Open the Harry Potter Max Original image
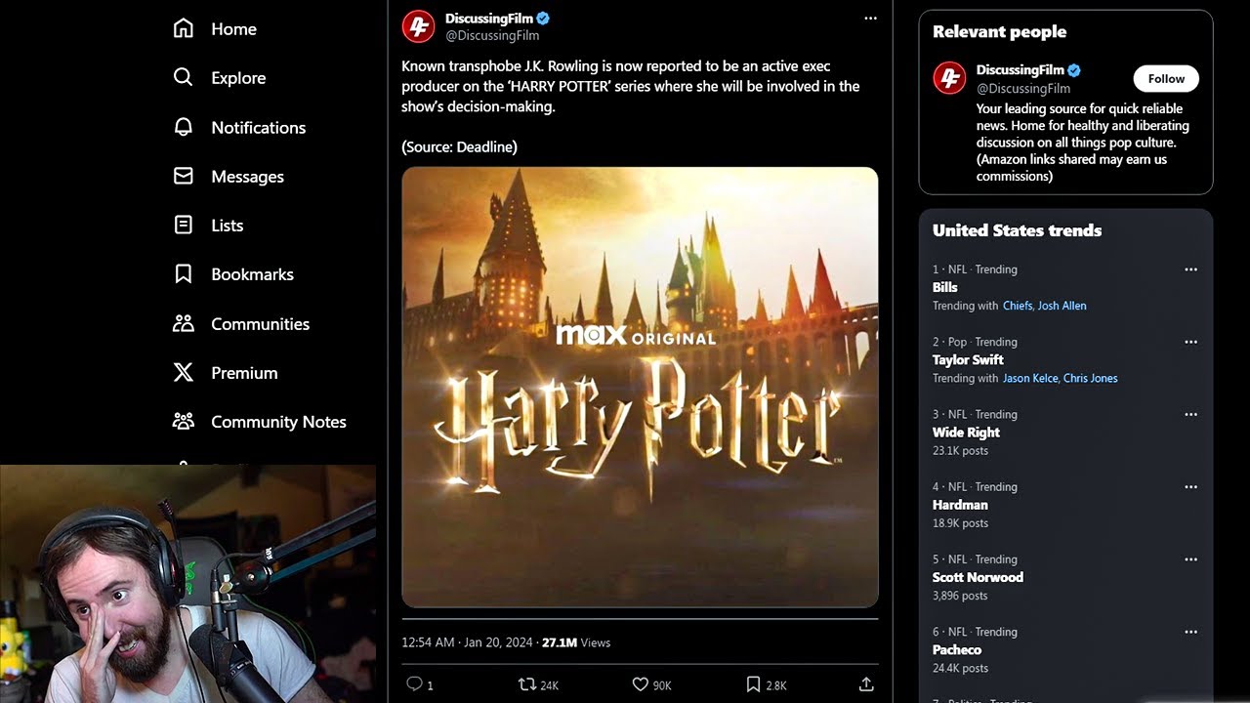1250x703 pixels. 640,388
